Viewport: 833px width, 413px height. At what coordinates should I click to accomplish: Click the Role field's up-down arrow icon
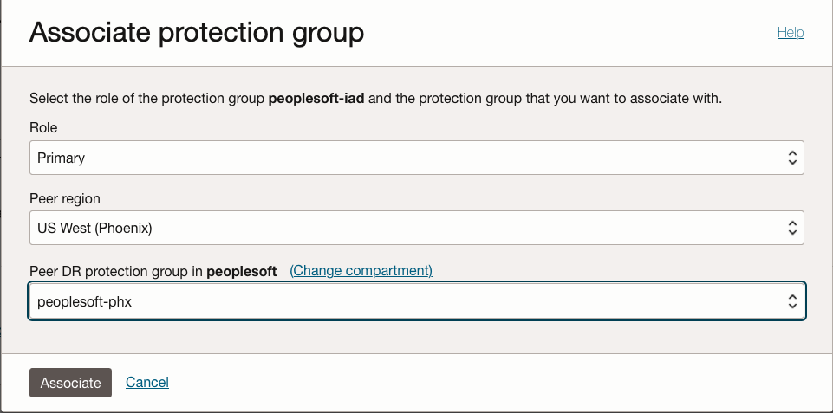point(791,158)
